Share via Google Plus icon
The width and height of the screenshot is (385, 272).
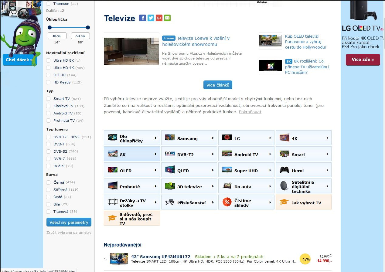pos(159,18)
